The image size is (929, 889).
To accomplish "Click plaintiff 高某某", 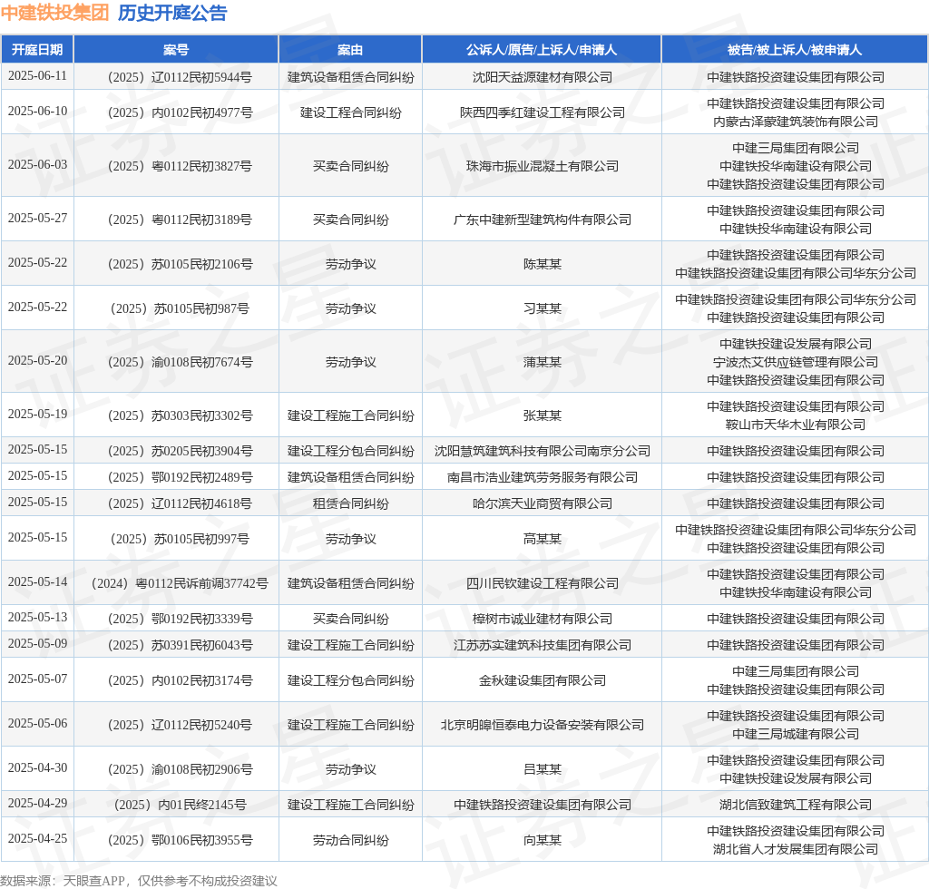I will (543, 538).
